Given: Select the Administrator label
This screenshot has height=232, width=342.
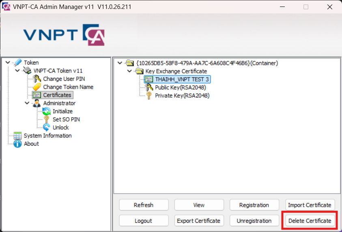Looking at the screenshot, I should [x=59, y=103].
